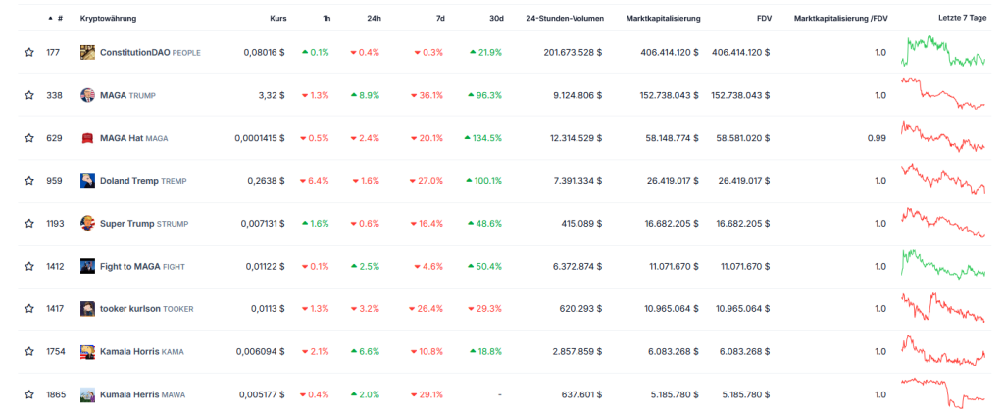This screenshot has width=1004, height=415.
Task: Sort the table by 1h change
Action: coord(326,19)
